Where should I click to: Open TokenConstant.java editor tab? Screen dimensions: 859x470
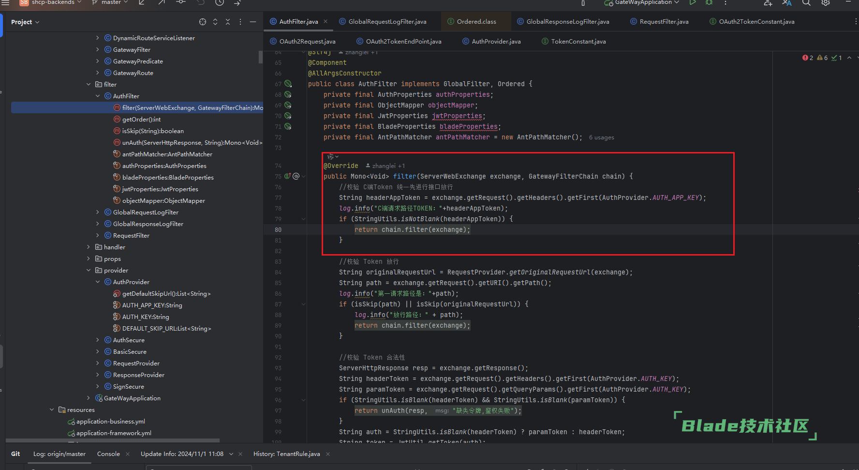pyautogui.click(x=573, y=41)
